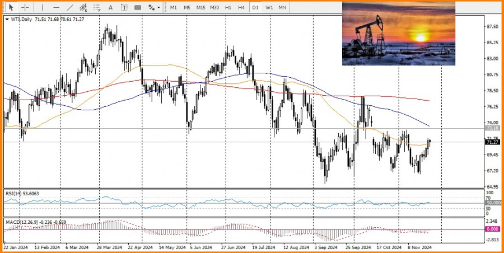Click the 5 Jun 2024 date label
The height and width of the screenshot is (253, 504).
[201, 247]
